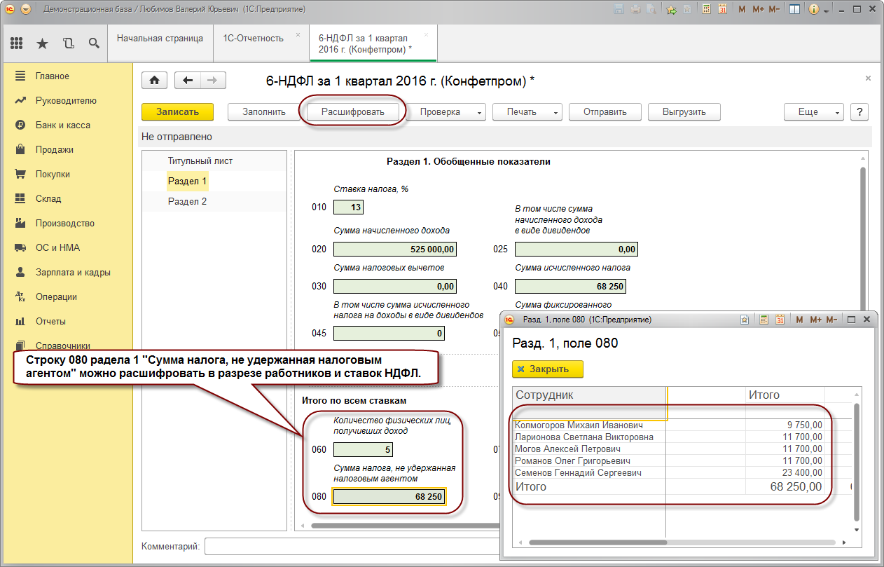Expand the Печать dropdown arrow
Image resolution: width=884 pixels, height=567 pixels.
coord(556,112)
